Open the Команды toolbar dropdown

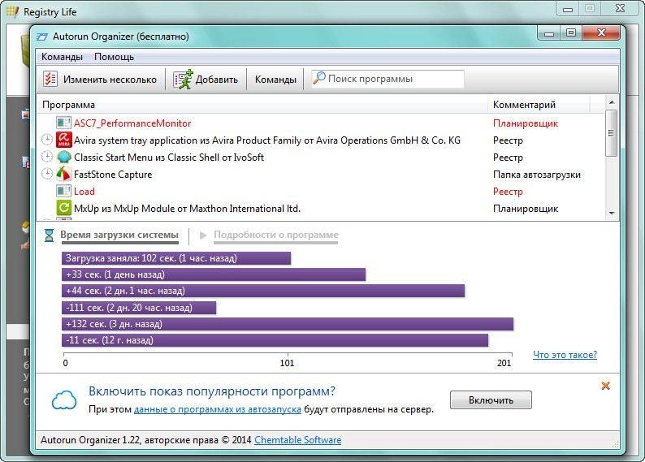coord(275,80)
